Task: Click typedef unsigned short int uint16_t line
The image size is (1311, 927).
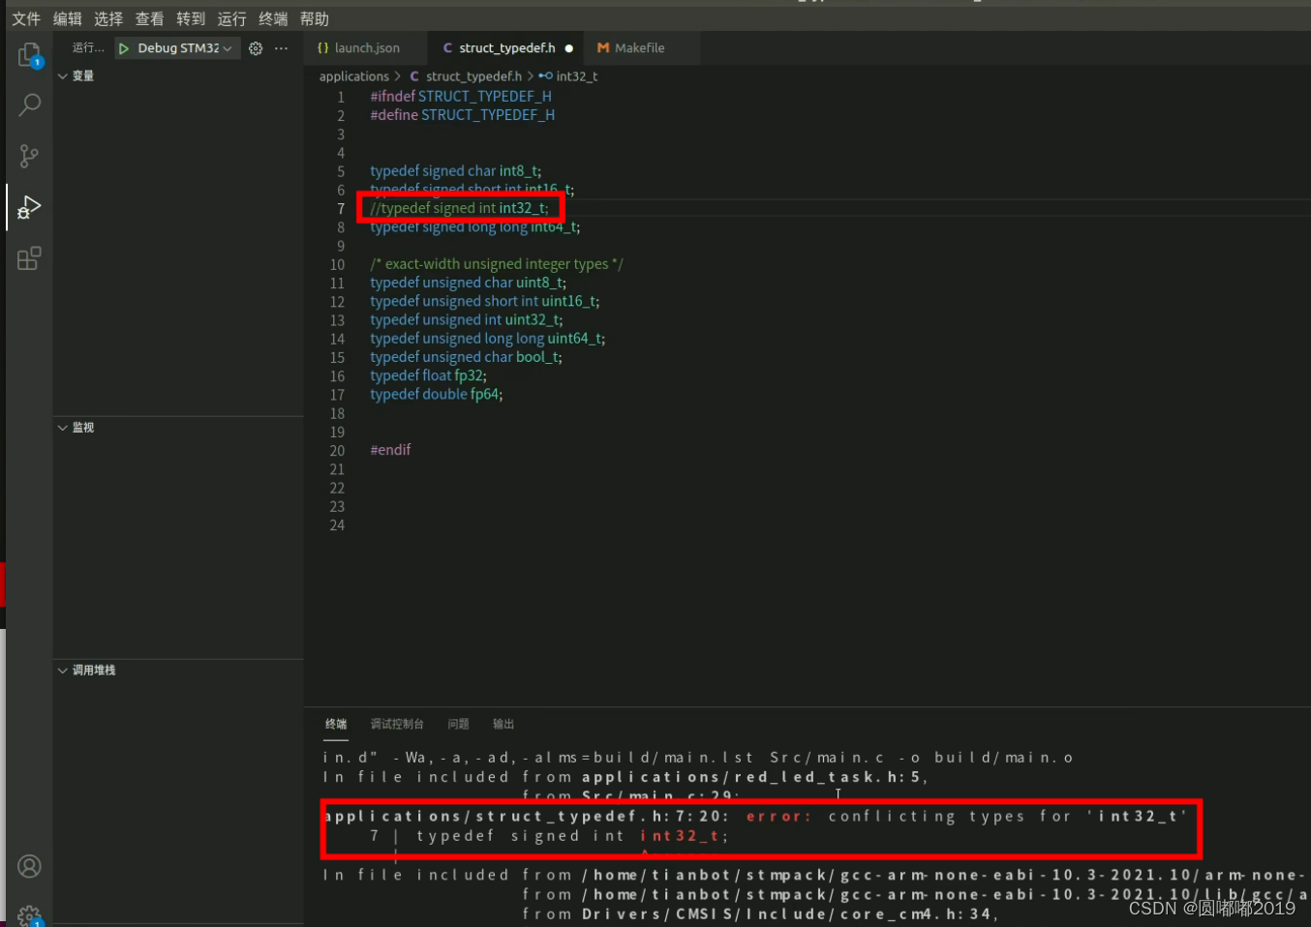Action: (484, 301)
